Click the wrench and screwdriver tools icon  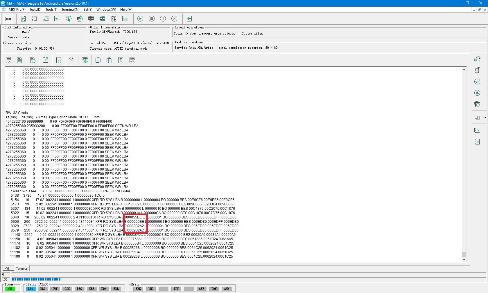coord(114,19)
